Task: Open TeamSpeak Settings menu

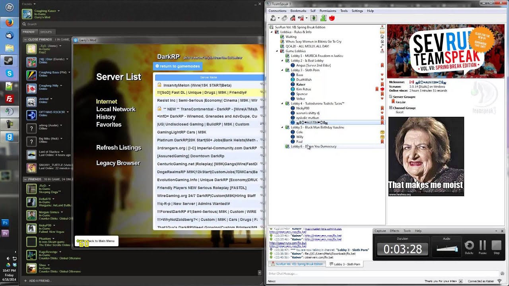Action: pyautogui.click(x=357, y=11)
